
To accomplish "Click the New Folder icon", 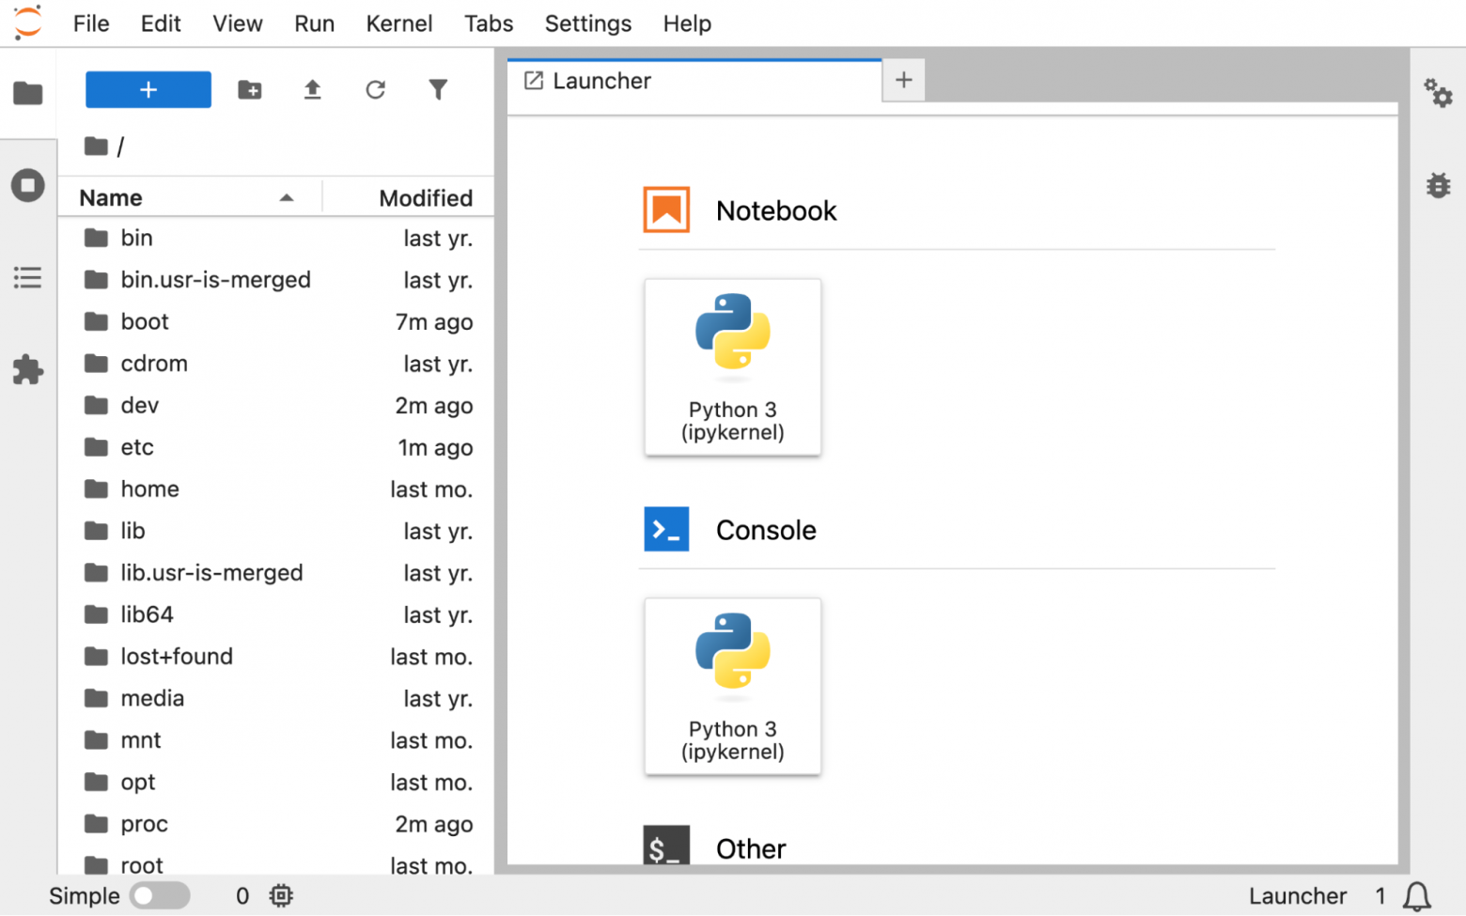I will (x=249, y=90).
